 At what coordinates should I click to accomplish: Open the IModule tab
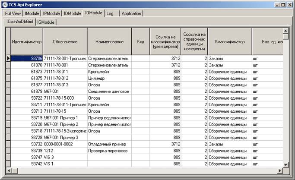coord(32,13)
